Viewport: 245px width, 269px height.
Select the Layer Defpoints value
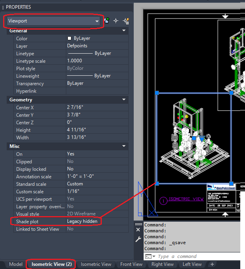(x=97, y=46)
